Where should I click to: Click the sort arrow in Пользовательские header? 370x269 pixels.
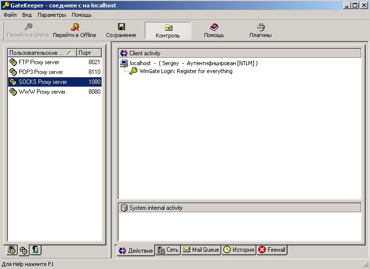coord(70,53)
